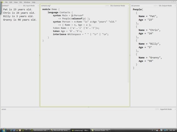
Task: Open the View menu
Action: point(16,2)
